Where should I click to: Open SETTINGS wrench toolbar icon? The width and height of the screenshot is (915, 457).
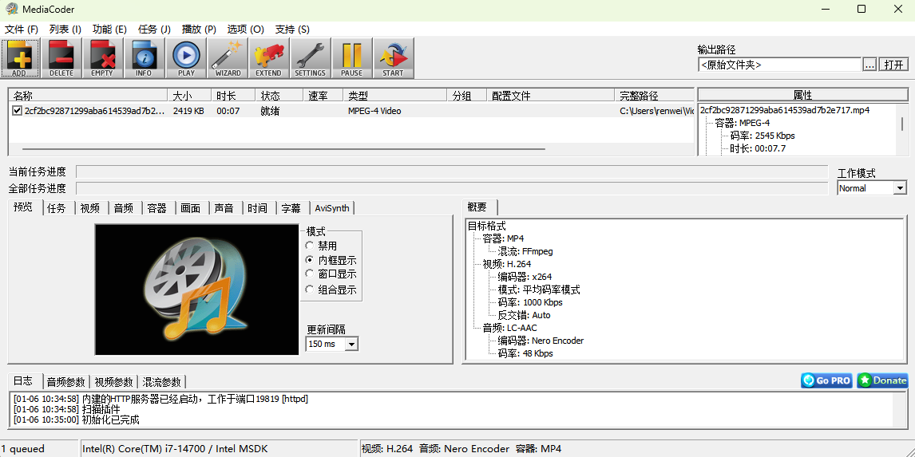310,57
